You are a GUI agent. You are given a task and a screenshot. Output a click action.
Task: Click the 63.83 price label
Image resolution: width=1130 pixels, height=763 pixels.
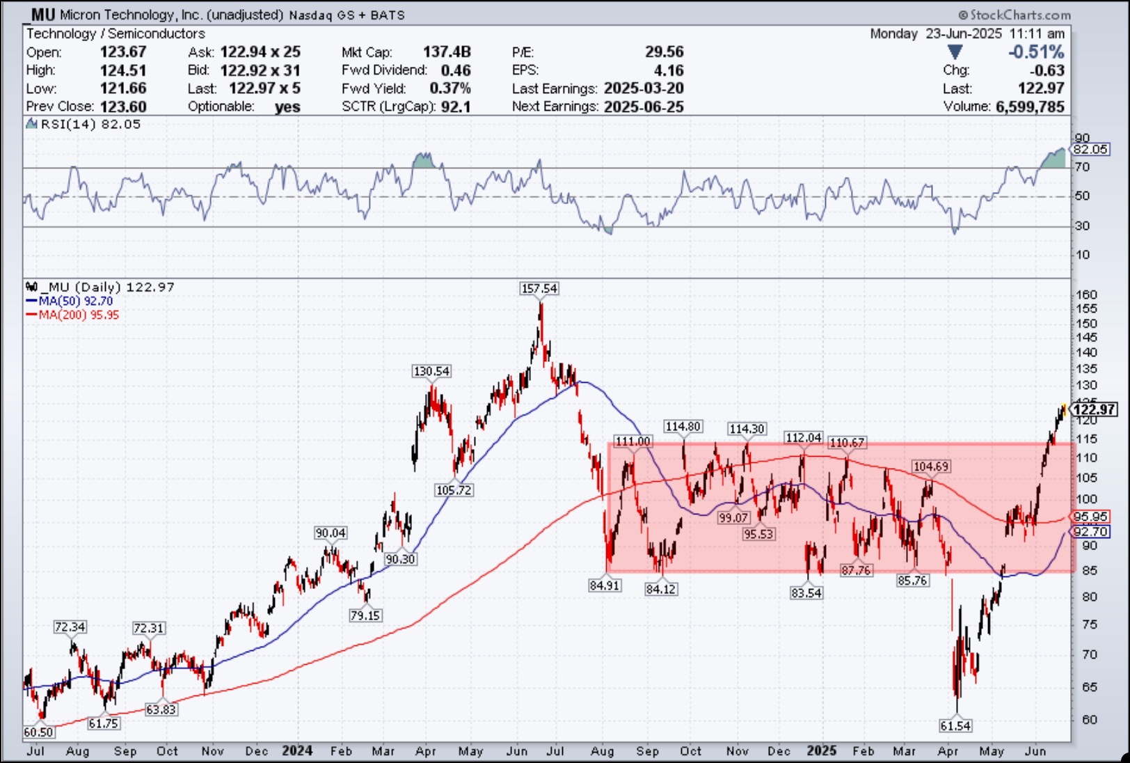[x=161, y=709]
